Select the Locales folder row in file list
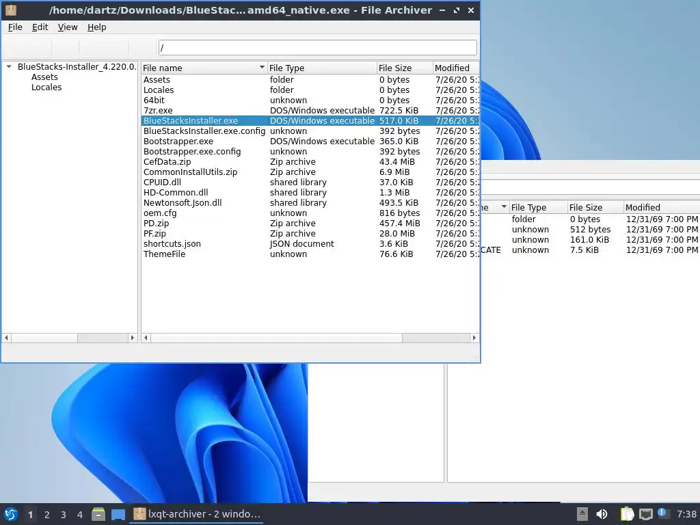Image resolution: width=700 pixels, height=525 pixels. pos(310,90)
